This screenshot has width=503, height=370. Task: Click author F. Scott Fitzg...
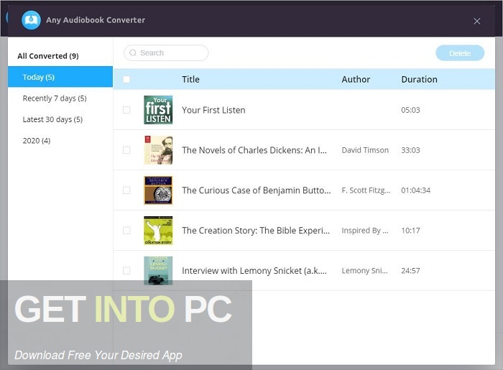(366, 190)
